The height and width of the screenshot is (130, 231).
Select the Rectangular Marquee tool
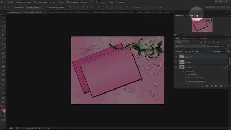3,22
